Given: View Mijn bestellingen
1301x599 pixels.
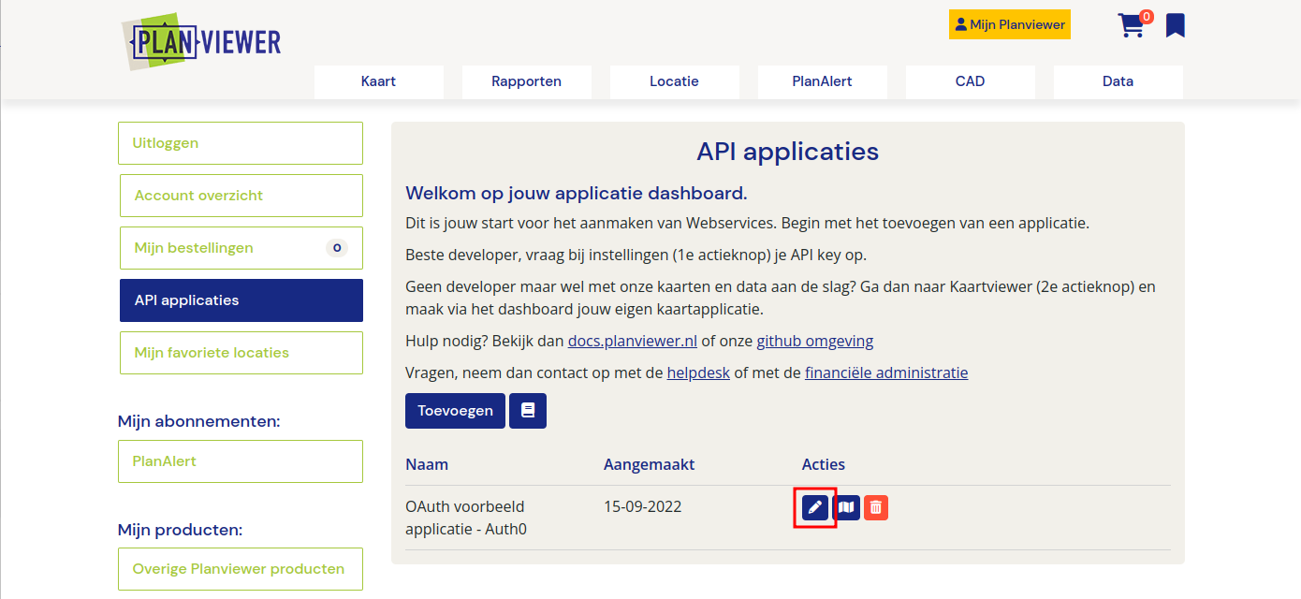Looking at the screenshot, I should coord(241,247).
